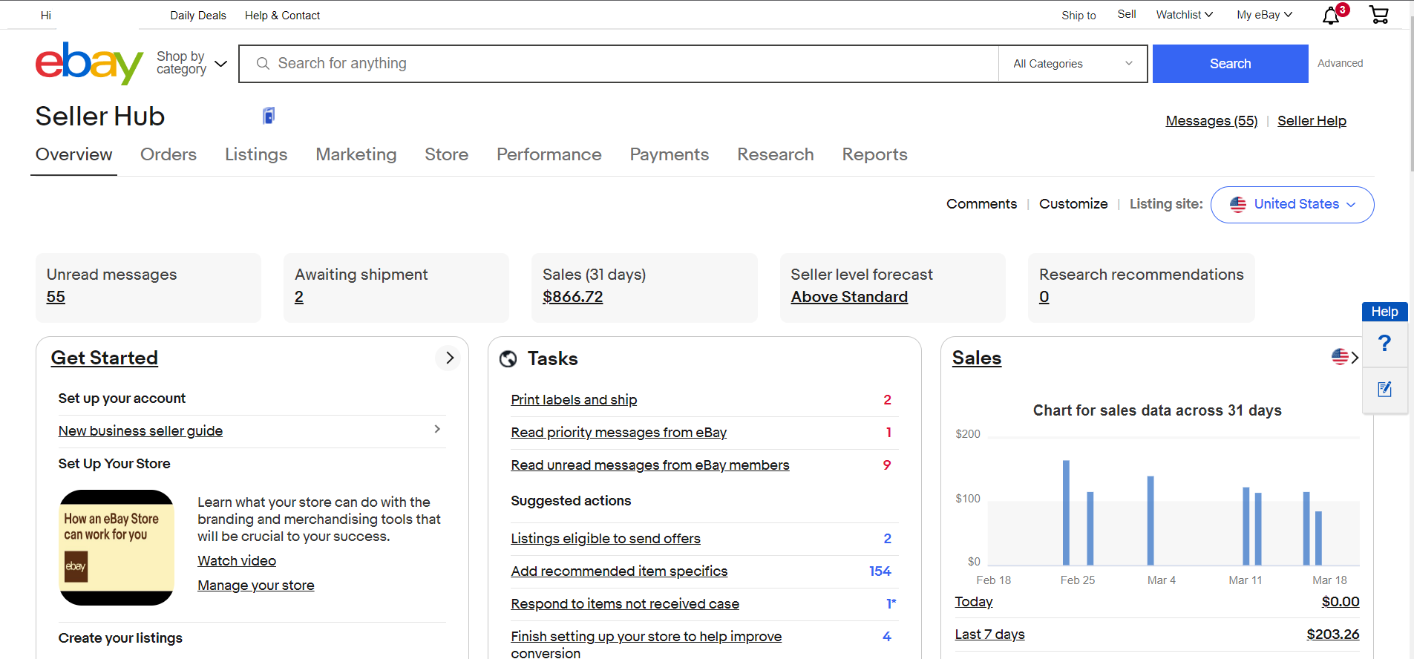Open Messages (55) link

pyautogui.click(x=1211, y=121)
